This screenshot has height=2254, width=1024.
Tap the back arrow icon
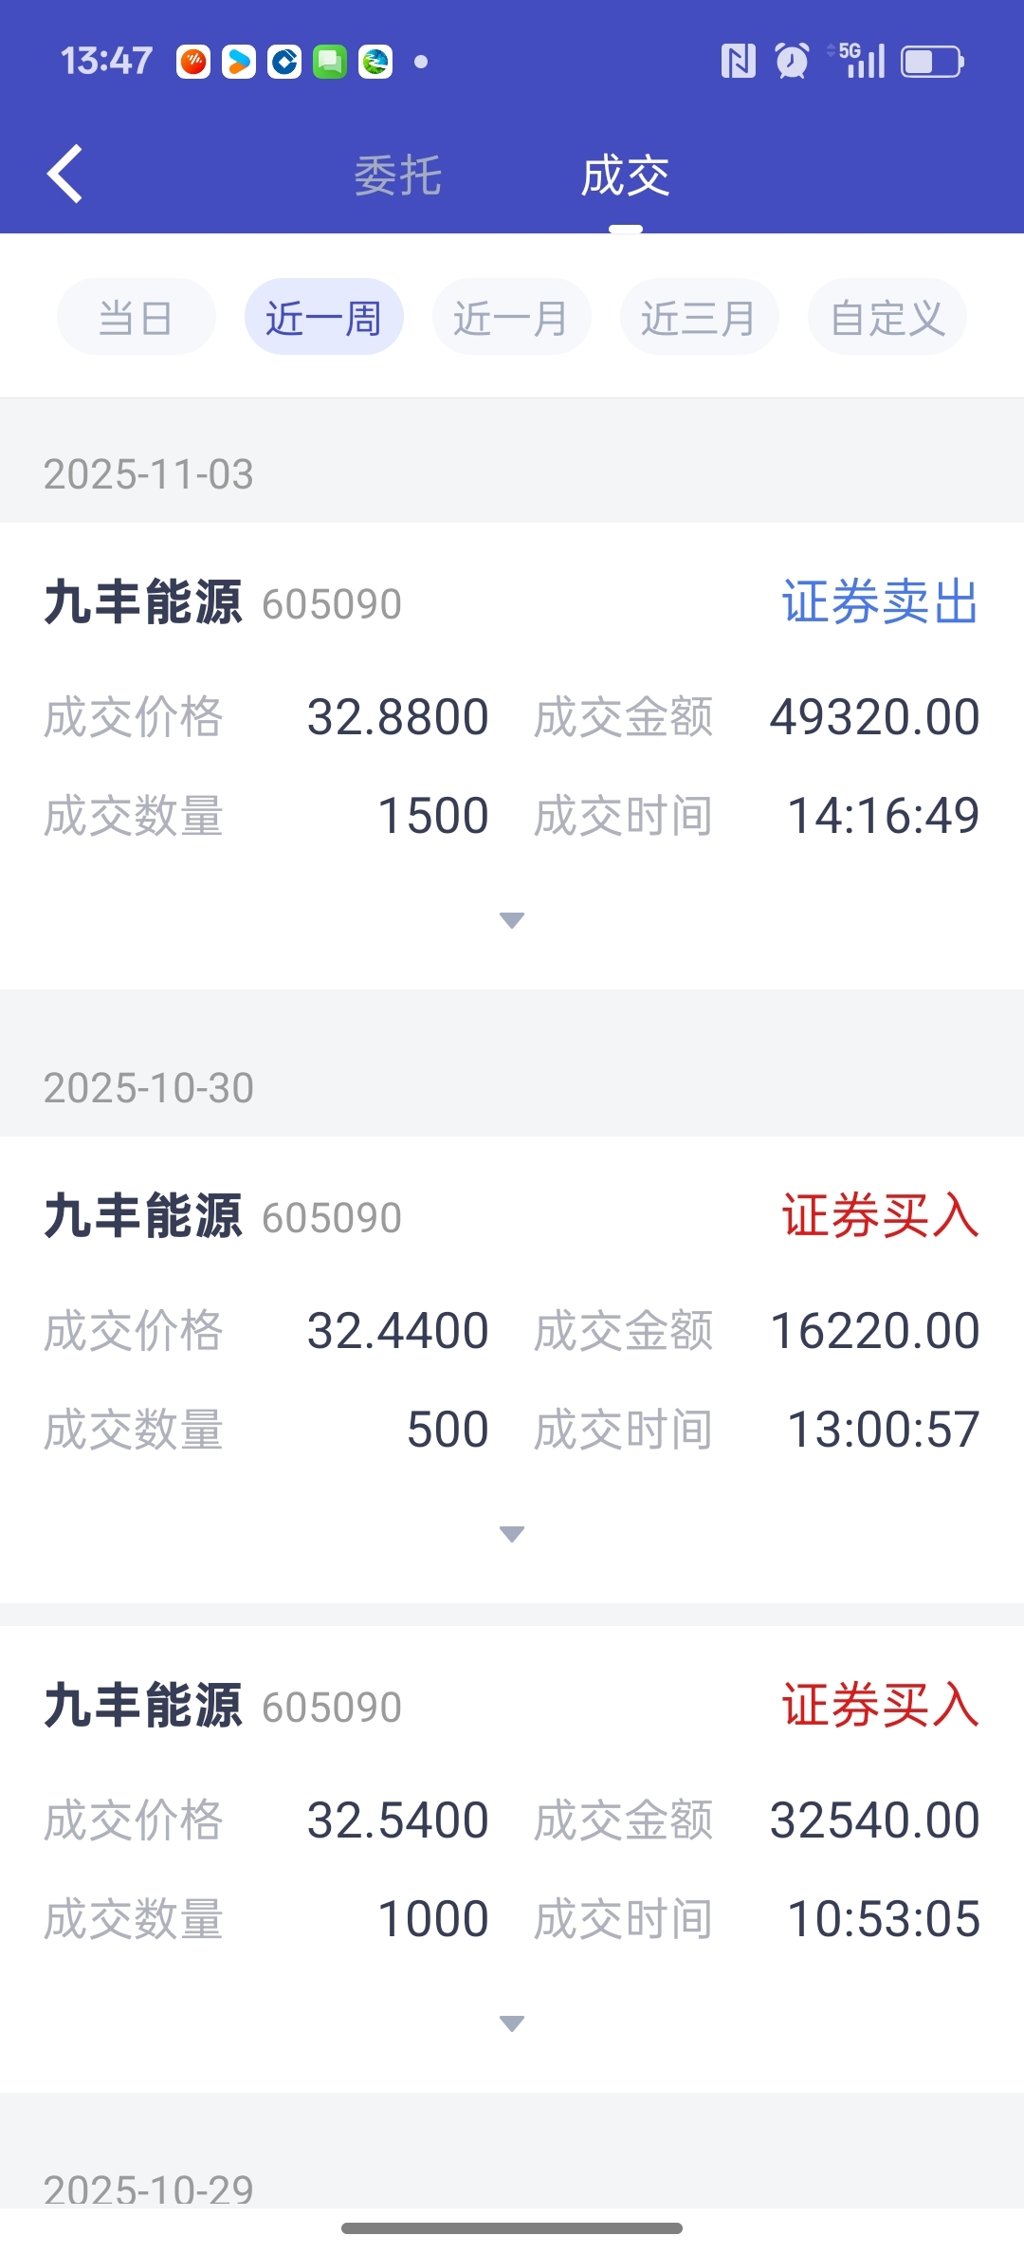coord(65,175)
